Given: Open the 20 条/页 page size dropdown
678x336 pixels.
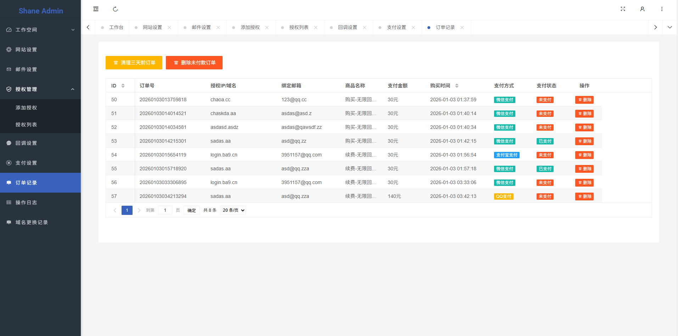Looking at the screenshot, I should click(233, 210).
